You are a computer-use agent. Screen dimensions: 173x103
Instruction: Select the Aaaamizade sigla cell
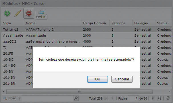point(13,35)
